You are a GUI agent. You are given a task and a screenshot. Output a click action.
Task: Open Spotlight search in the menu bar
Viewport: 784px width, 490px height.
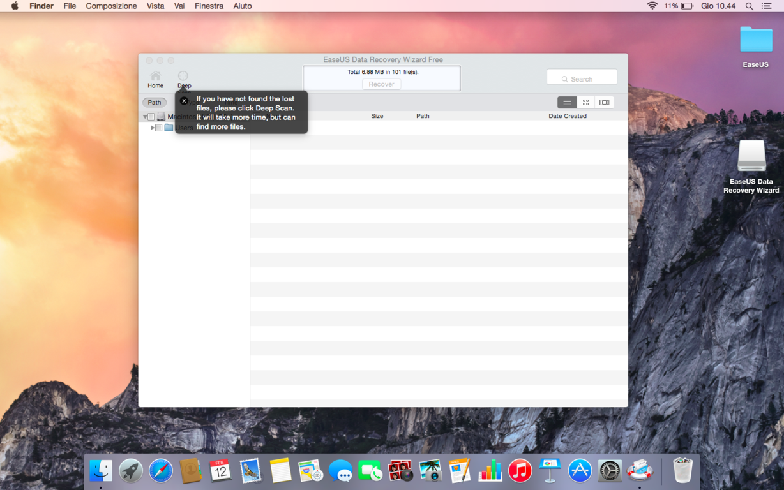coord(750,6)
